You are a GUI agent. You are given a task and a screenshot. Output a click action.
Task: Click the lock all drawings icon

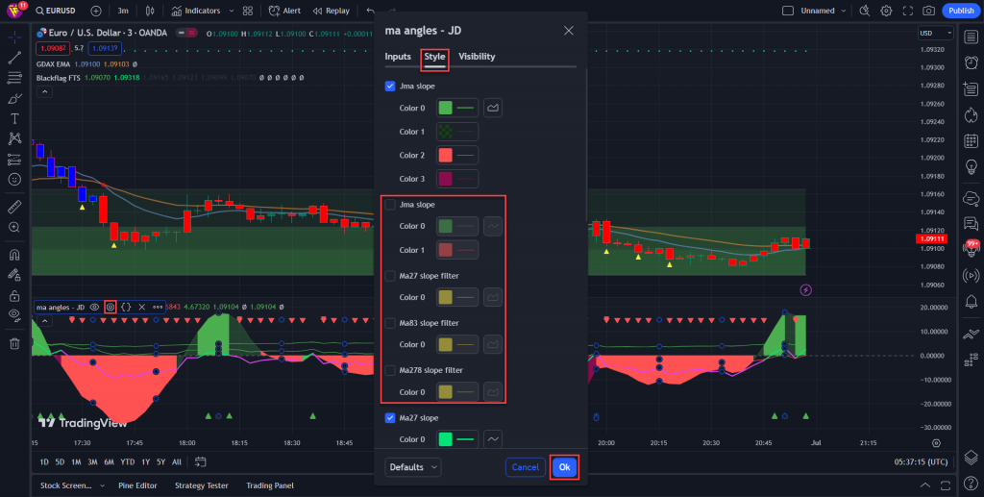pyautogui.click(x=14, y=295)
